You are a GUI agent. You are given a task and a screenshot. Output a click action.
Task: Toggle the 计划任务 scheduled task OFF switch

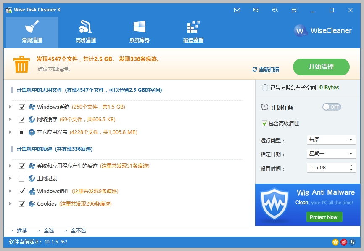(x=331, y=107)
